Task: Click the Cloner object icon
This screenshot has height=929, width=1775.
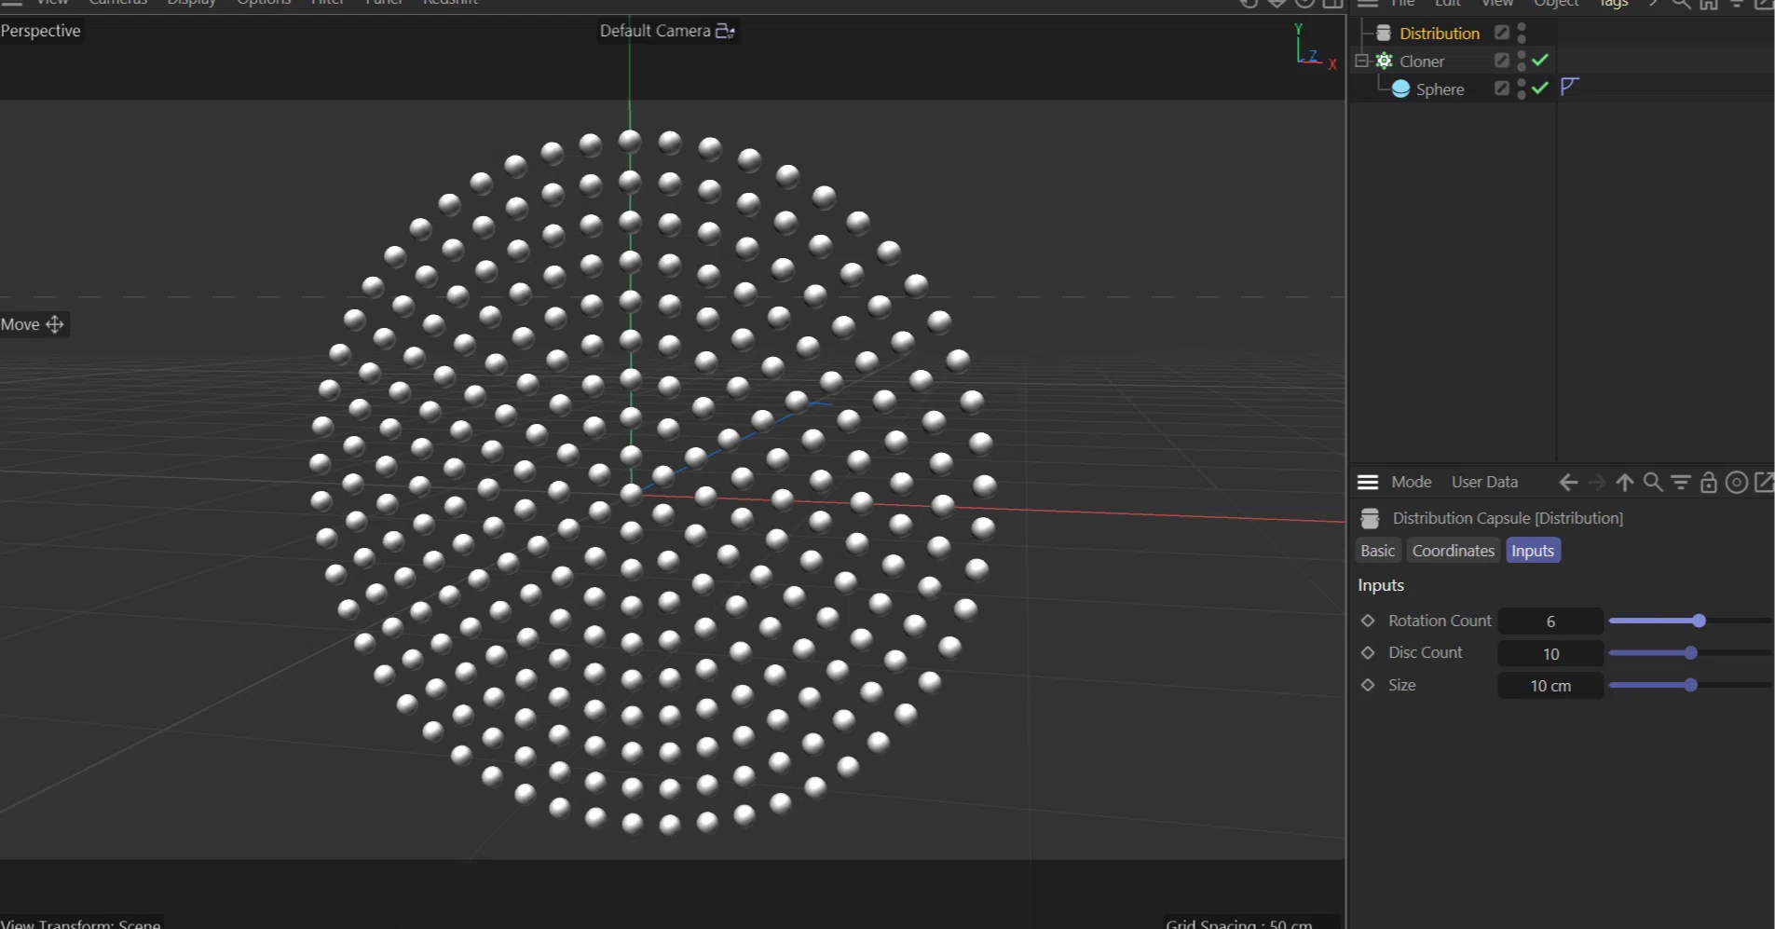Action: 1385,61
